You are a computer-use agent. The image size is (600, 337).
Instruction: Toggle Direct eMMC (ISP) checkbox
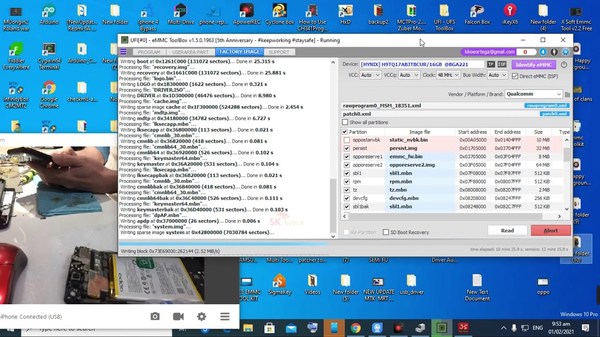tap(515, 76)
